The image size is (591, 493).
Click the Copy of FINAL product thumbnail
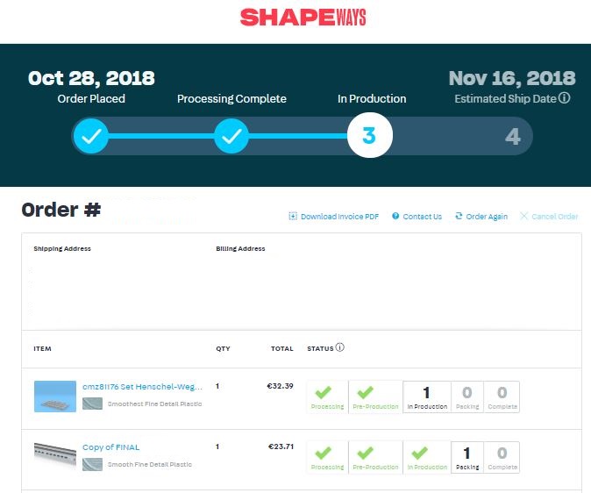pos(55,454)
